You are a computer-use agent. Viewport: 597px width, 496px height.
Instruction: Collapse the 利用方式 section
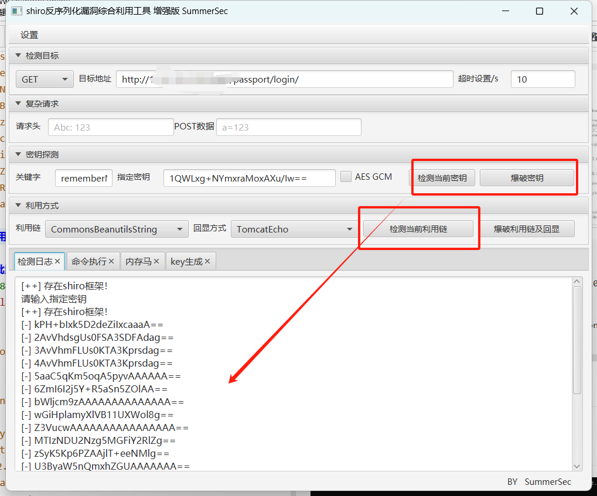click(18, 206)
